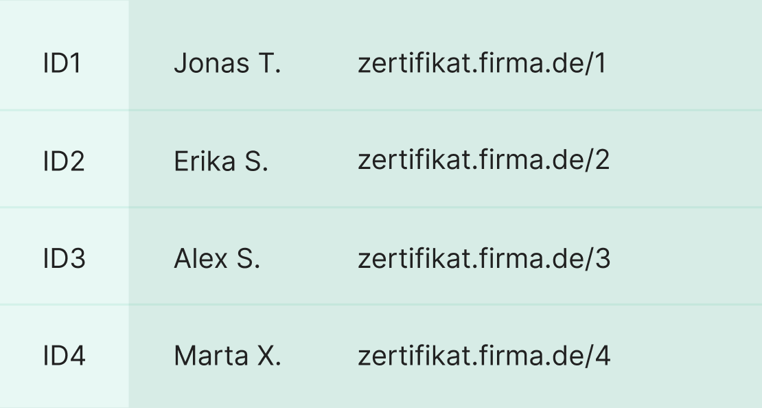
Task: Click blank area right of zertifikat.firma.de/4
Action: click(686, 357)
